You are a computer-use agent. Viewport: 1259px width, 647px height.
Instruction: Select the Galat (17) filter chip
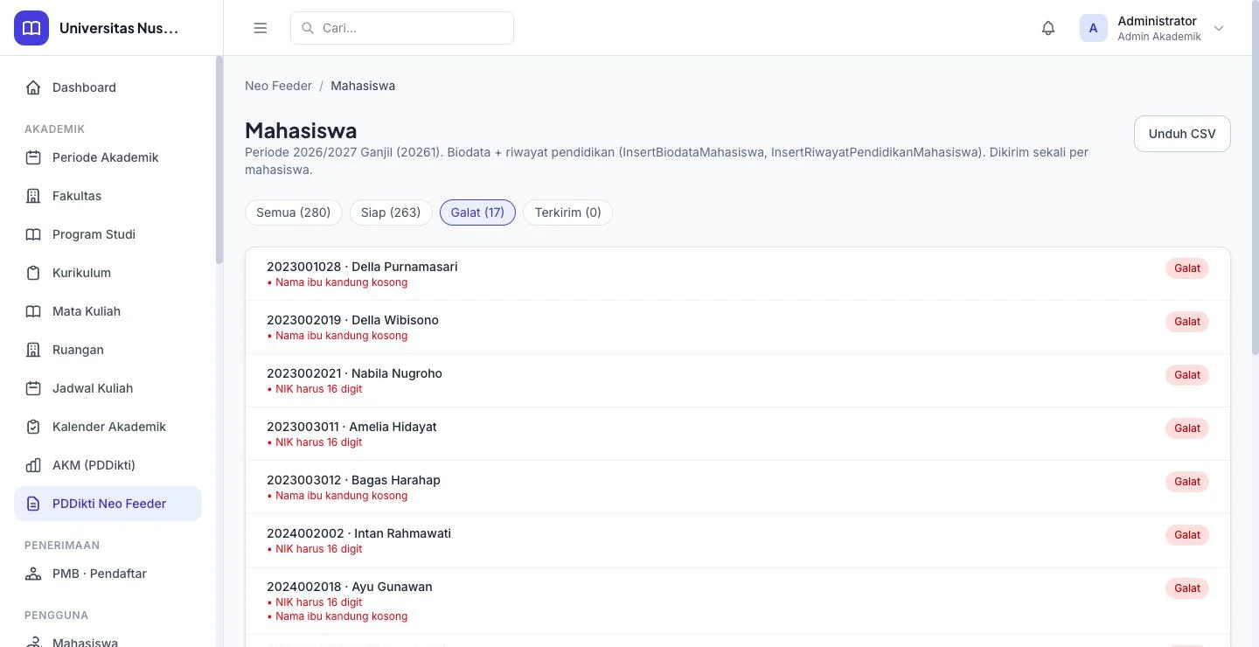(477, 212)
